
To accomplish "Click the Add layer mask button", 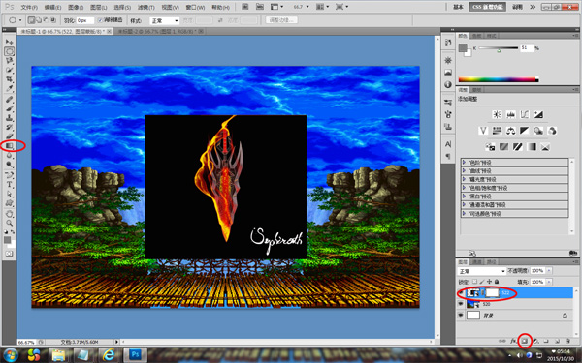I will click(x=525, y=341).
